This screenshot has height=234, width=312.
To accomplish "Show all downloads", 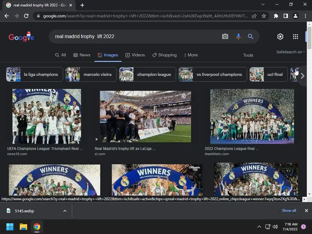I will pyautogui.click(x=289, y=211).
